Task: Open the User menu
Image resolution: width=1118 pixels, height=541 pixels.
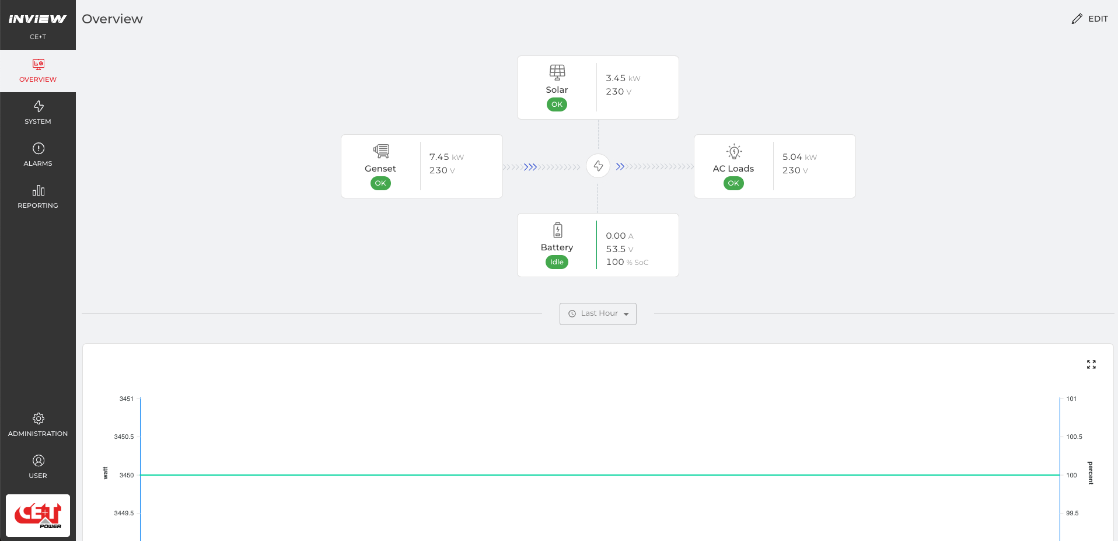Action: pyautogui.click(x=38, y=467)
